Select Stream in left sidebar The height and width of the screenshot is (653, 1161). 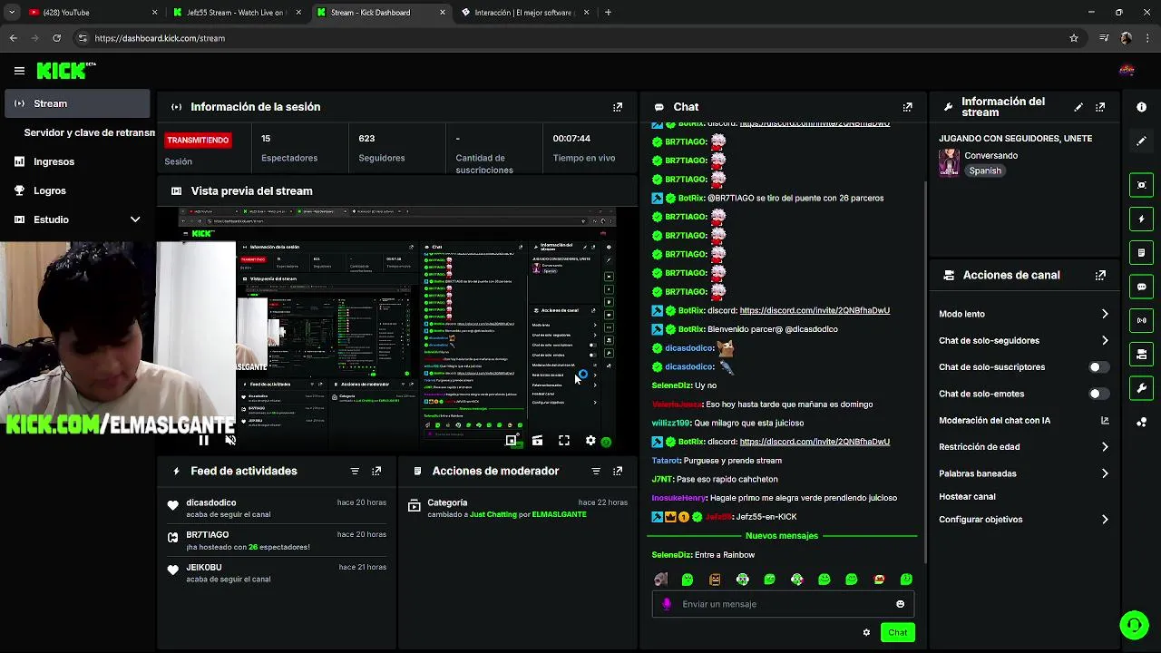pyautogui.click(x=77, y=103)
